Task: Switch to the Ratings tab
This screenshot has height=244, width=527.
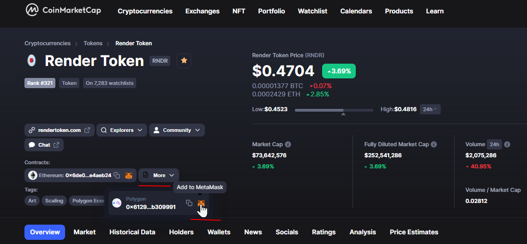Action: (x=323, y=232)
